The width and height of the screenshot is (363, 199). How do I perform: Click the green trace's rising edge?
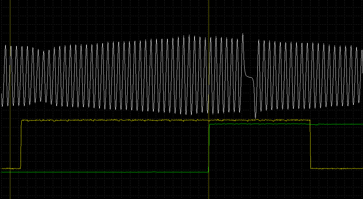coord(209,148)
